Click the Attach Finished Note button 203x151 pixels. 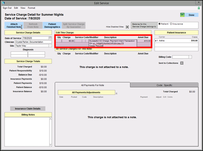14,26
